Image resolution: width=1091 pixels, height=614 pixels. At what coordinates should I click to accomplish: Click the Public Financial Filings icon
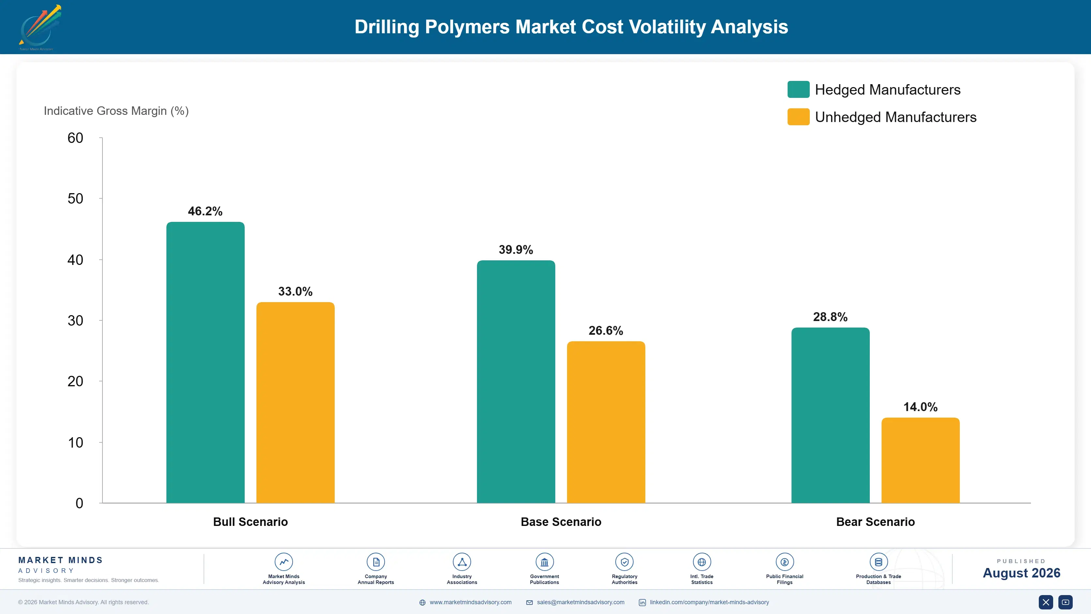[x=784, y=562]
